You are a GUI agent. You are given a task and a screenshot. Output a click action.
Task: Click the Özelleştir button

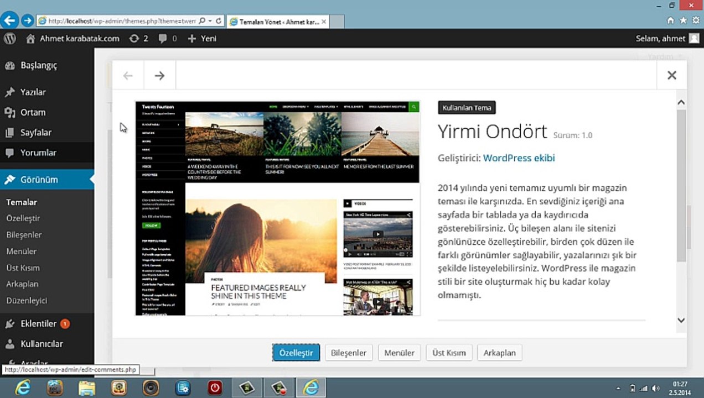[296, 353]
